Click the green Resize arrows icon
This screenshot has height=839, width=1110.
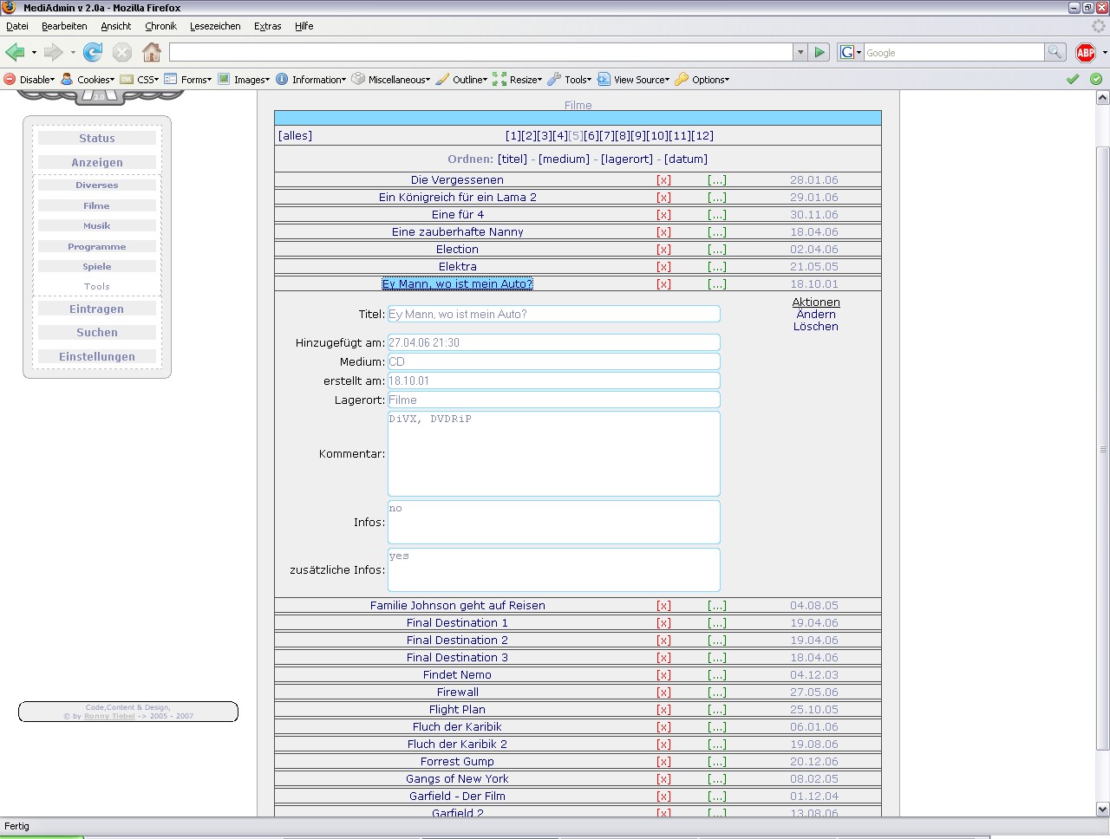[499, 79]
